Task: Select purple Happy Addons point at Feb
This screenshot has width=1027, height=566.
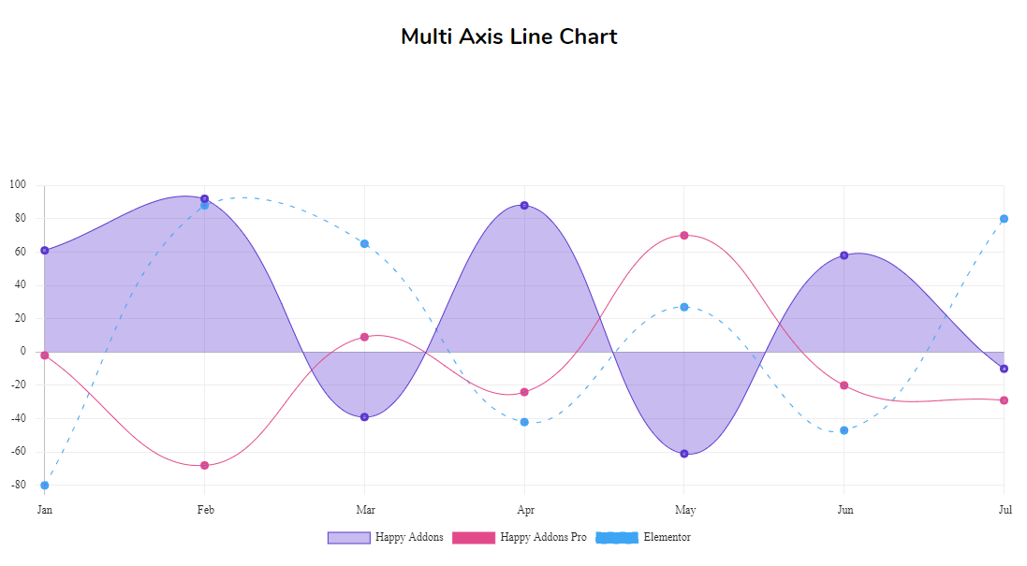Action: click(204, 199)
